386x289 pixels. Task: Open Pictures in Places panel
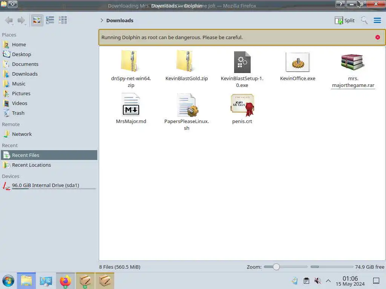(49, 94)
